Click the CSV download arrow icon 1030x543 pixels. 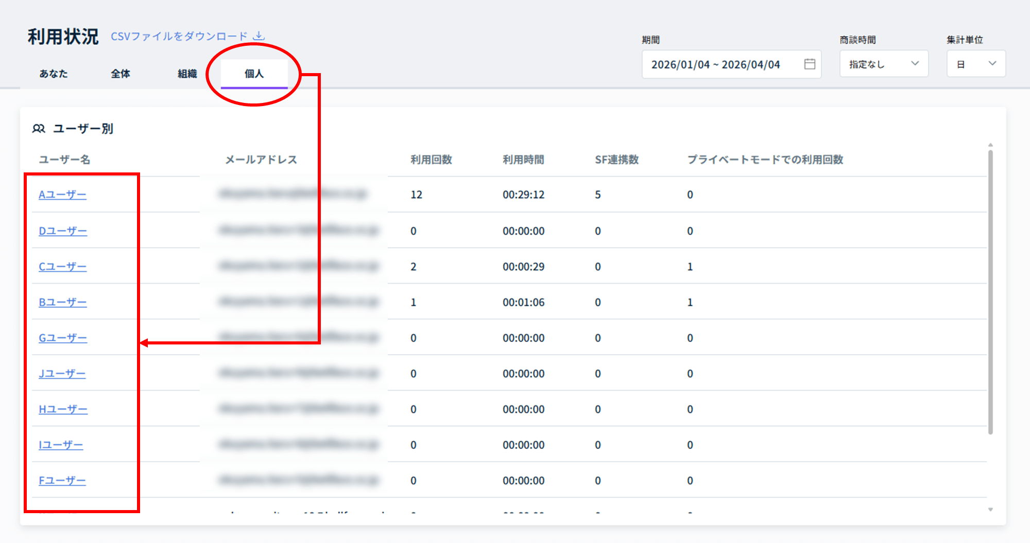259,36
